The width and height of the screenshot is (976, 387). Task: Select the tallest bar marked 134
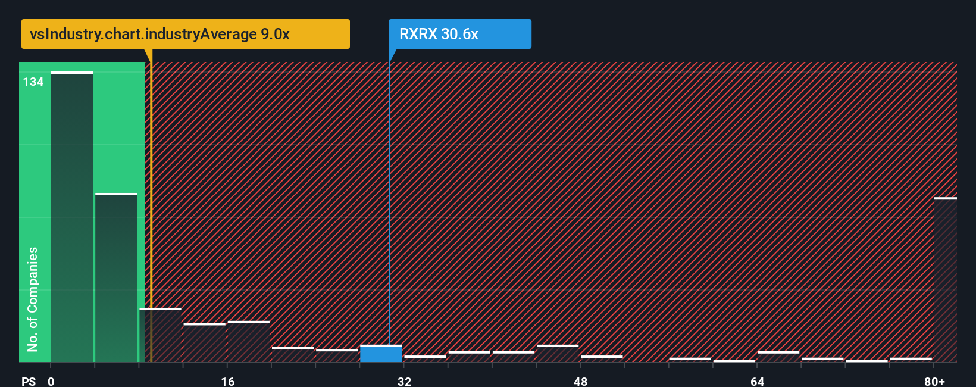tap(72, 217)
